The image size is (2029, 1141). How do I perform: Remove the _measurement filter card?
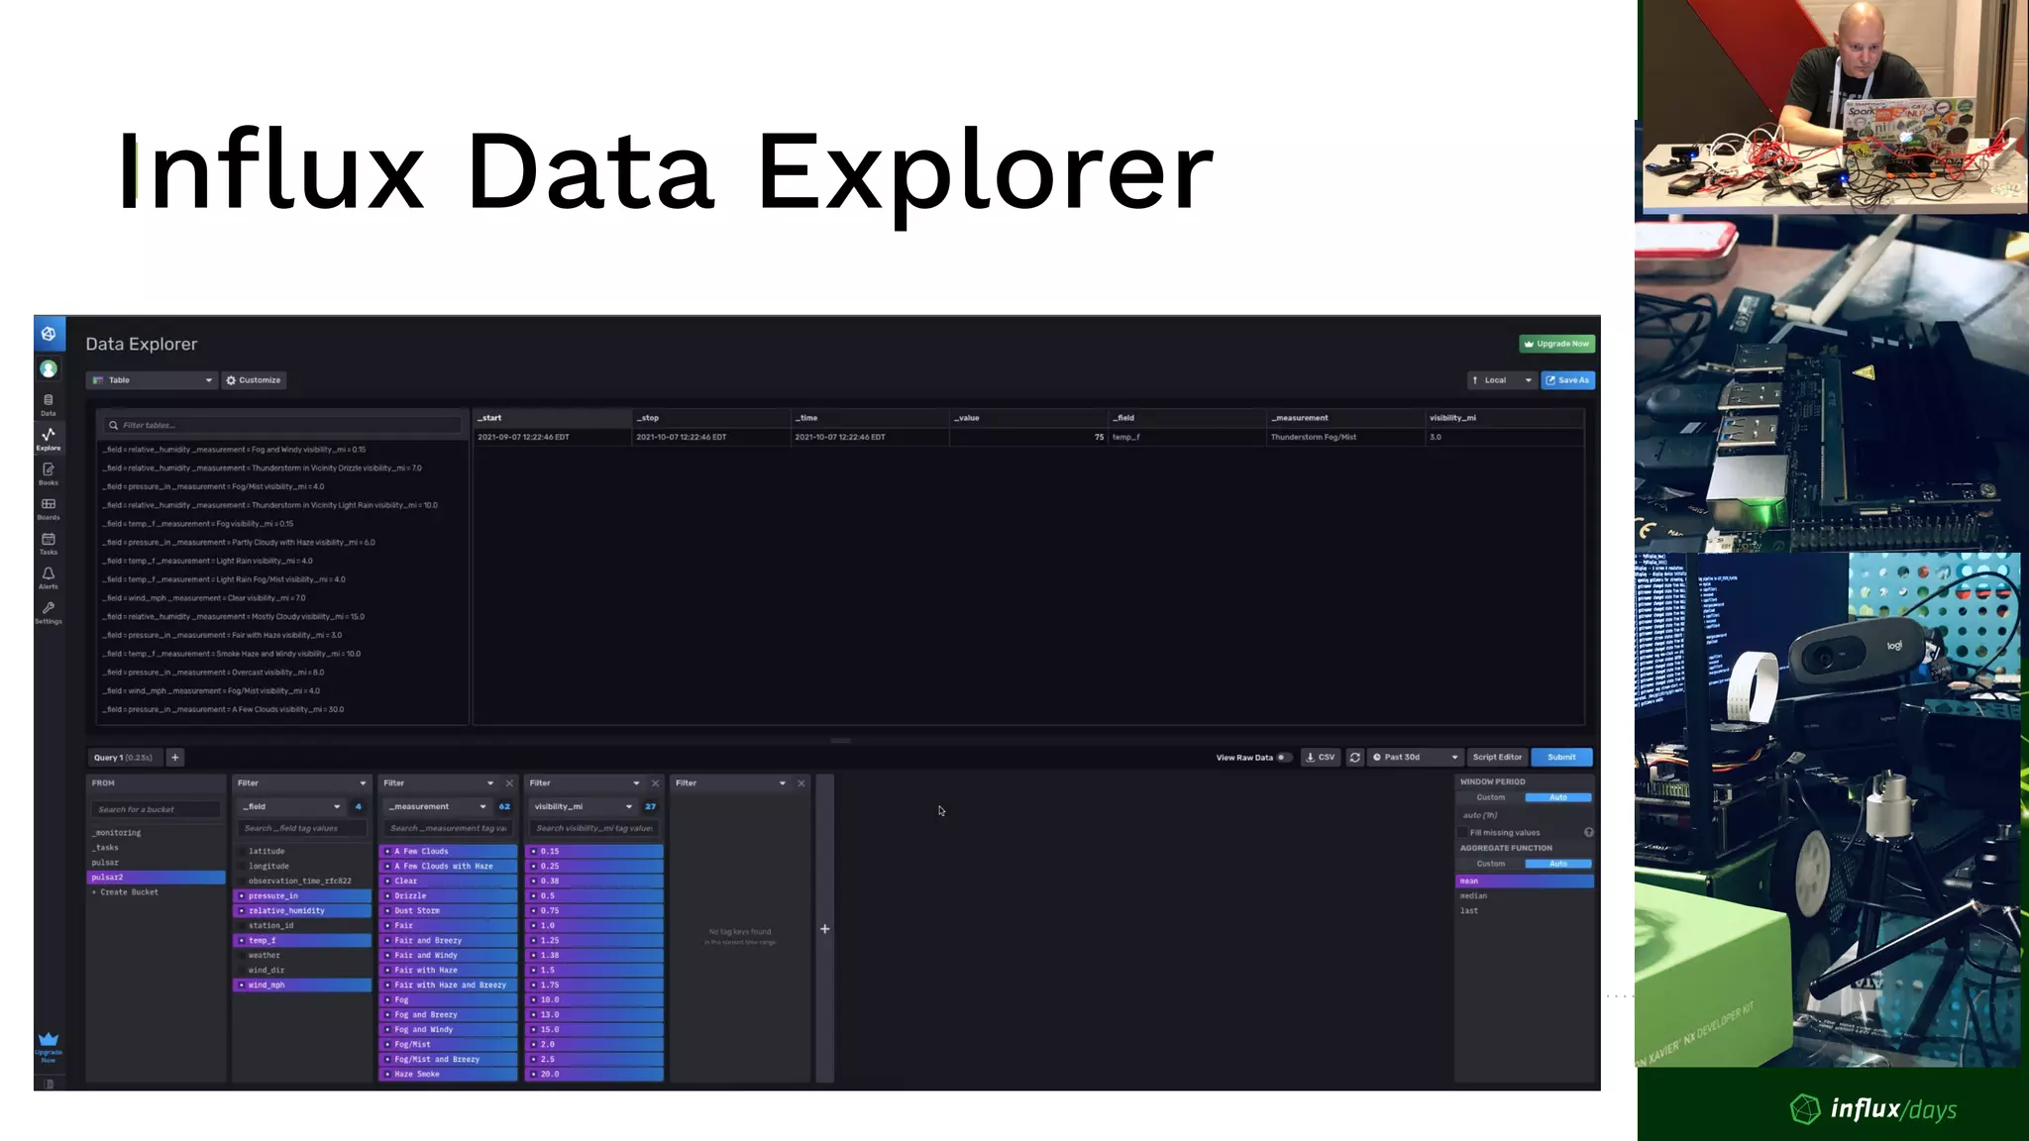coord(509,783)
